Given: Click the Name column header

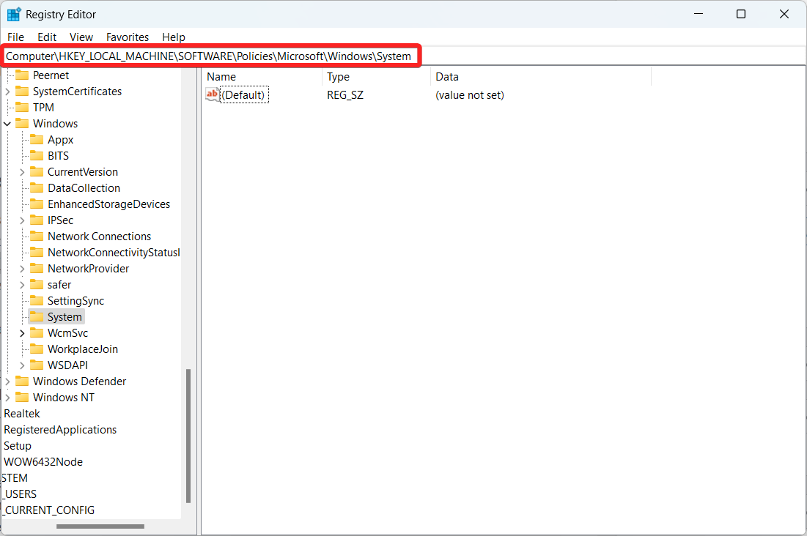Looking at the screenshot, I should tap(221, 76).
